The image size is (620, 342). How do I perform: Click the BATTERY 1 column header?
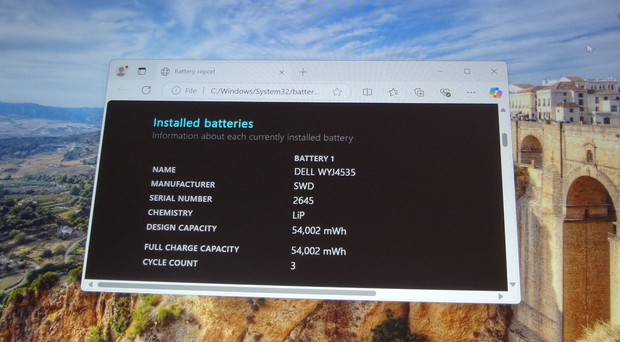(314, 158)
